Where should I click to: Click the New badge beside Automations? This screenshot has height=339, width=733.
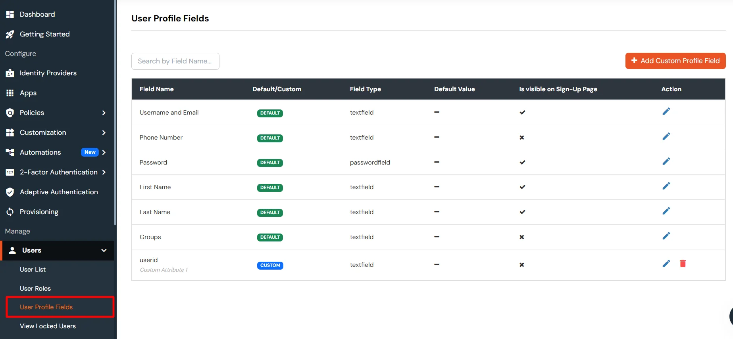click(90, 152)
